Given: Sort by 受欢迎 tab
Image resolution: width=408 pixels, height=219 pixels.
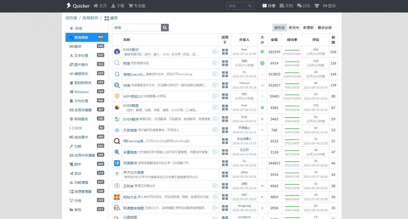Looking at the screenshot, I should coord(280,28).
